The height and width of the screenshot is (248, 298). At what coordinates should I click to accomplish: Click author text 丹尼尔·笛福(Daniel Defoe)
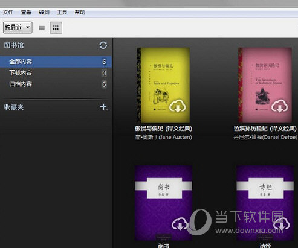coord(265,137)
